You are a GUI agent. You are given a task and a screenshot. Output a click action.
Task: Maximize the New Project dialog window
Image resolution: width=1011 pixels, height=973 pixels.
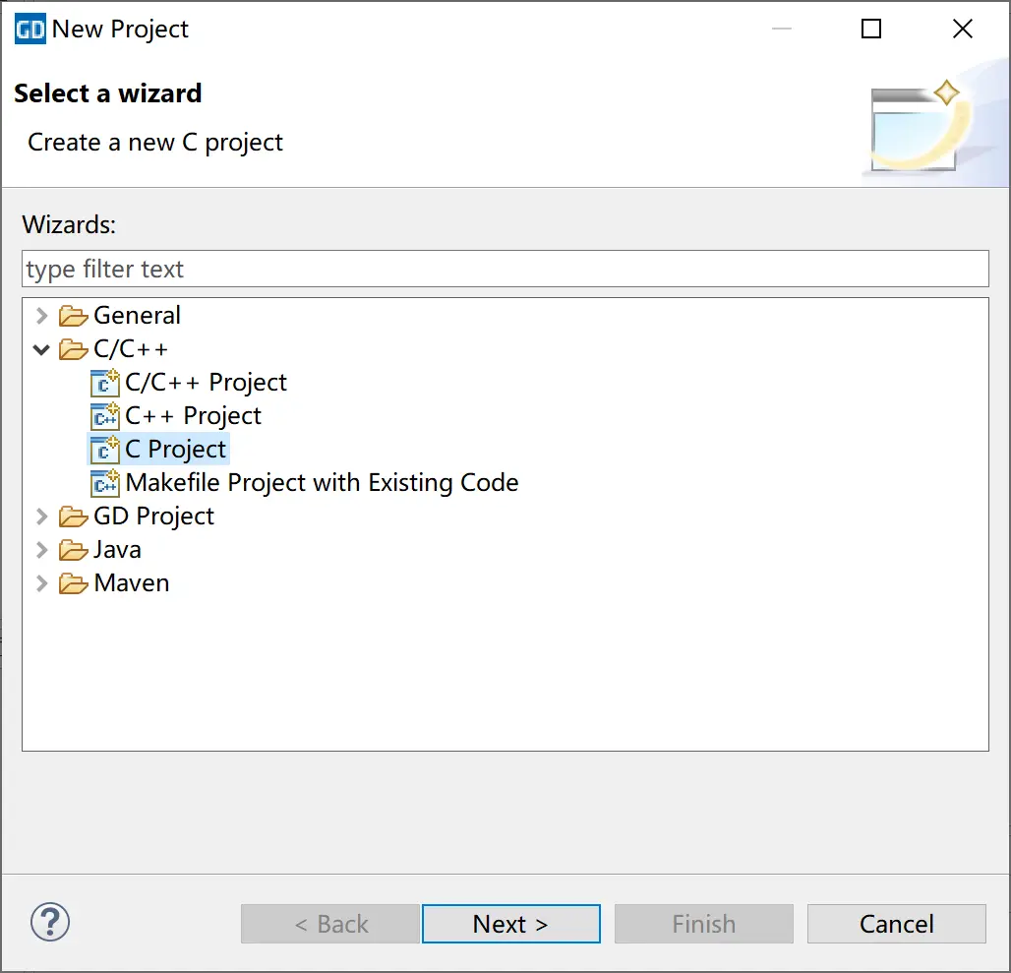[x=871, y=30]
